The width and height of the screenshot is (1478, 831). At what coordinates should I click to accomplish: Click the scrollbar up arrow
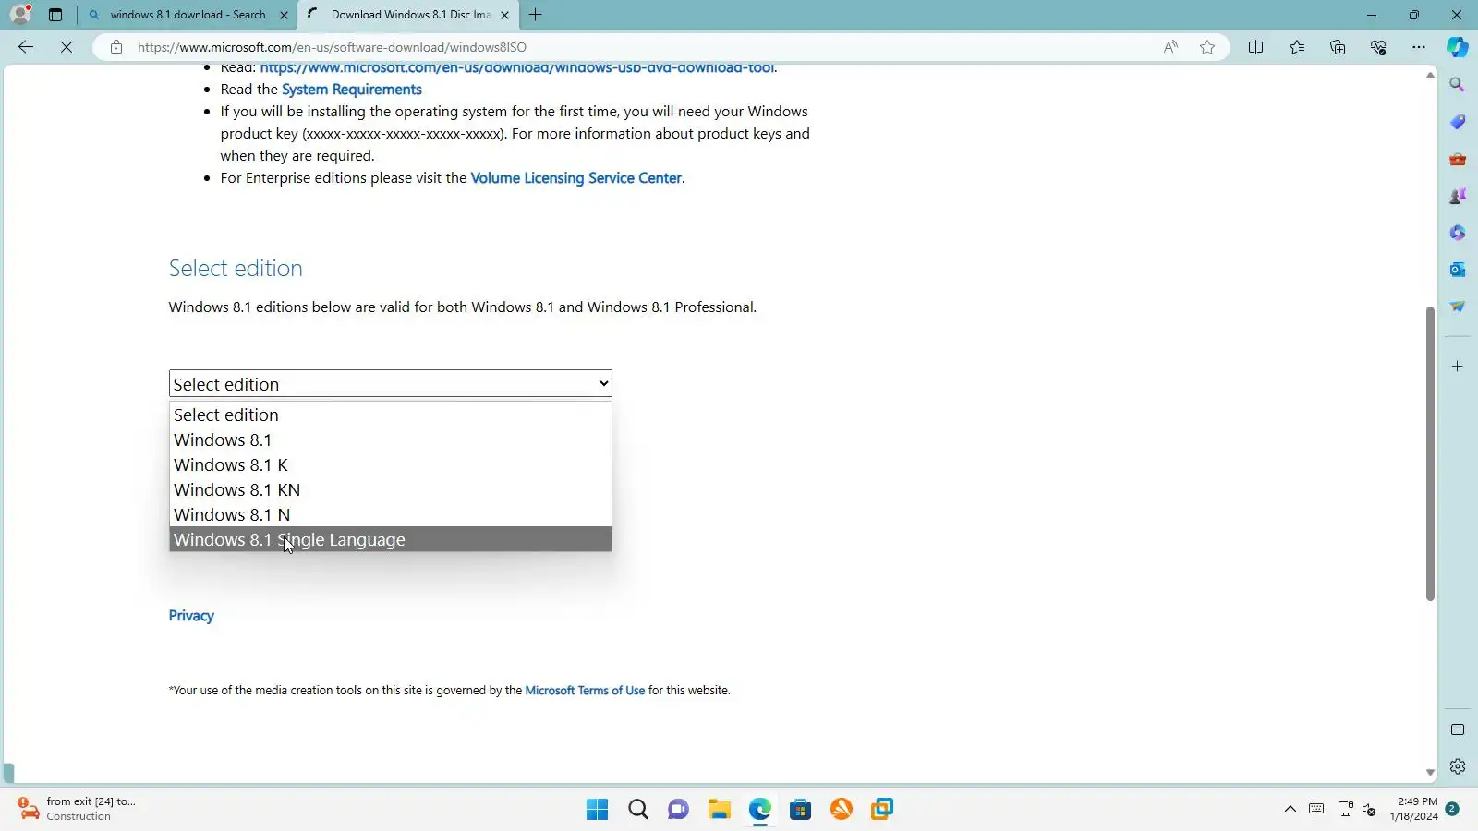(x=1430, y=75)
